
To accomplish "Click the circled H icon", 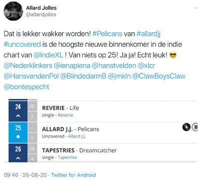I will tap(195, 127).
